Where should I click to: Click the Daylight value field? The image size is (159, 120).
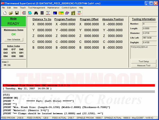[149, 43]
